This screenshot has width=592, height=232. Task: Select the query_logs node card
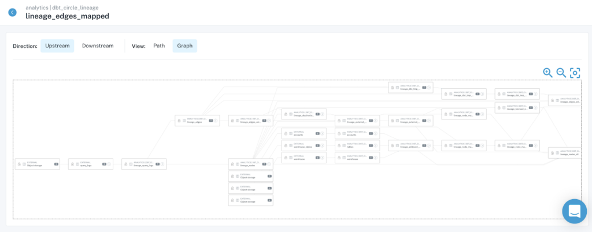point(91,164)
